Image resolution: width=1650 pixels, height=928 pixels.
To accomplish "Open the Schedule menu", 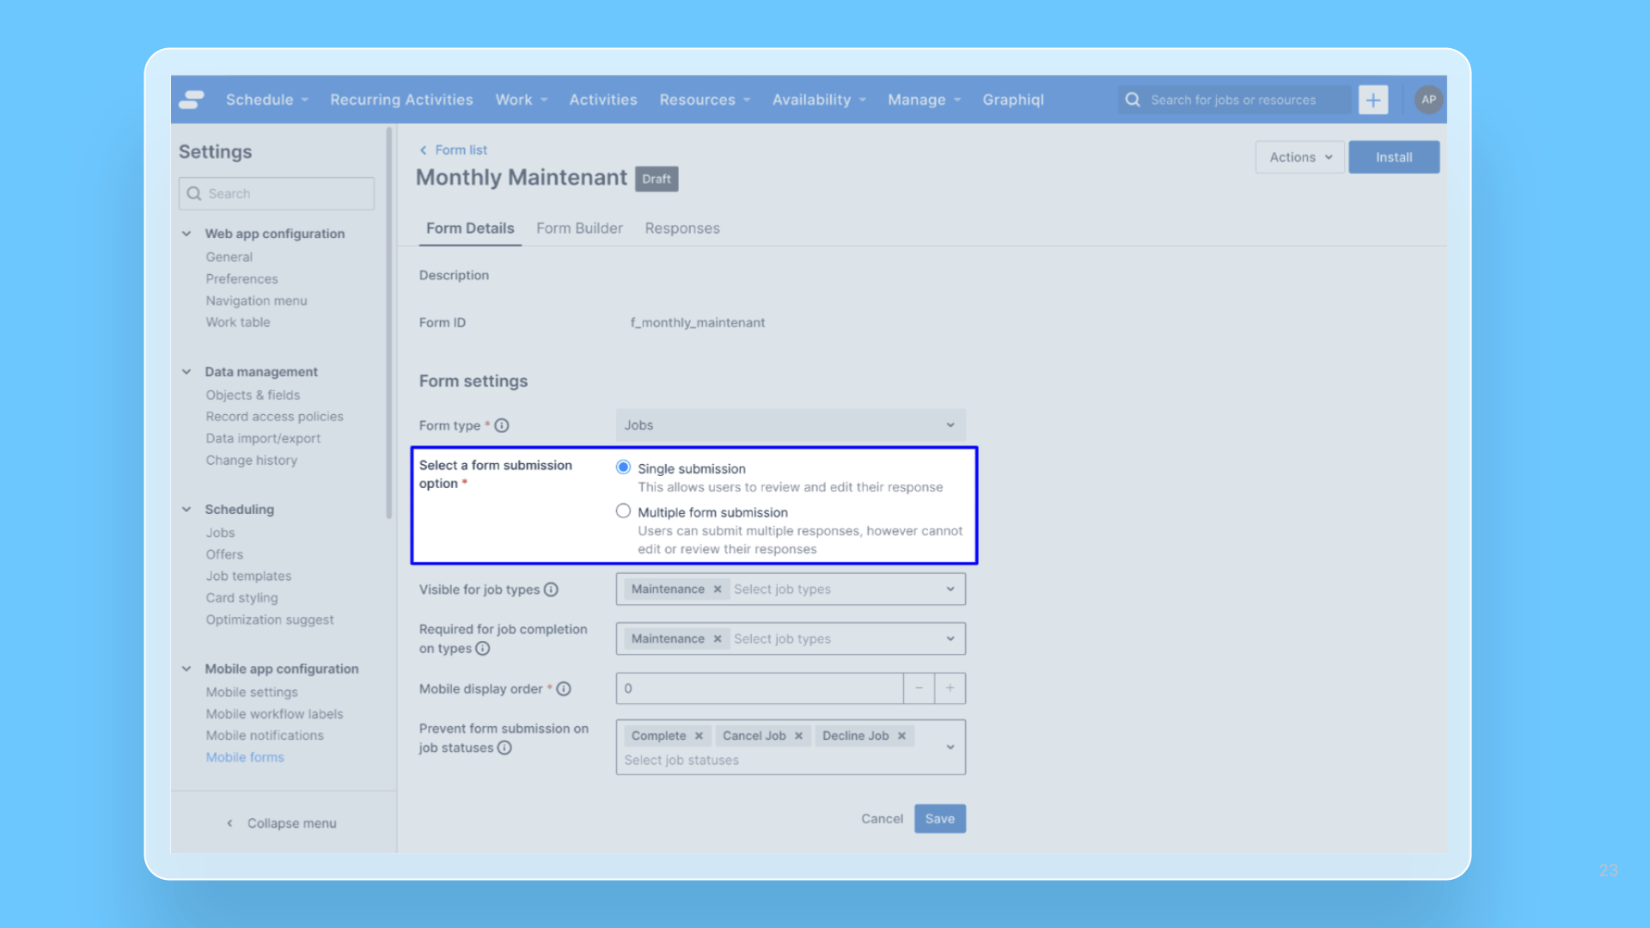I will (x=266, y=100).
